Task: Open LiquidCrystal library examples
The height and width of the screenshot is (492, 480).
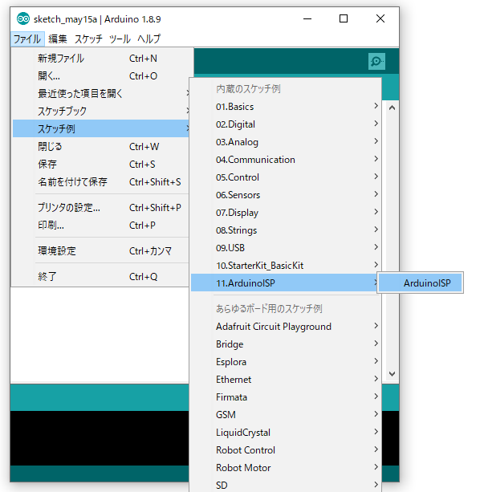Action: [286, 432]
